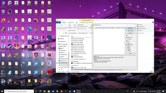Open Средства работы с музыкой tab
This screenshot has height=93, width=166.
point(87,22)
